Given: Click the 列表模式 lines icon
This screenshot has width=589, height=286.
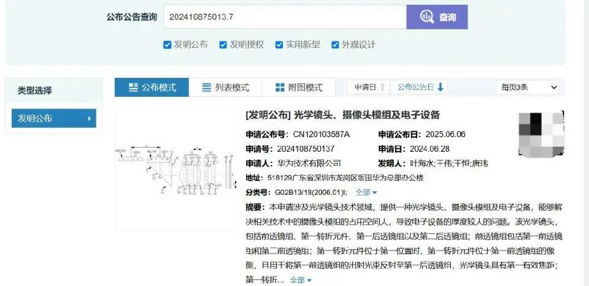Looking at the screenshot, I should pyautogui.click(x=207, y=88).
